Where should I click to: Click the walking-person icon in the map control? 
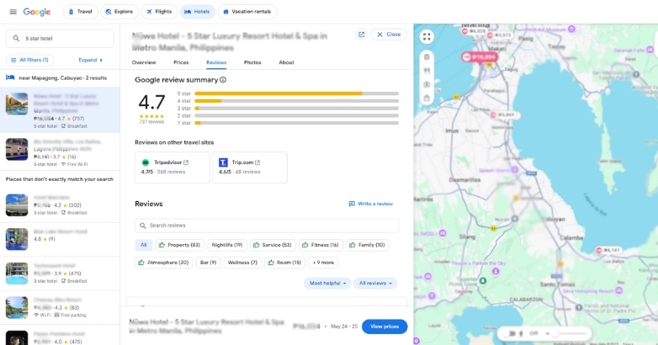[x=521, y=334]
